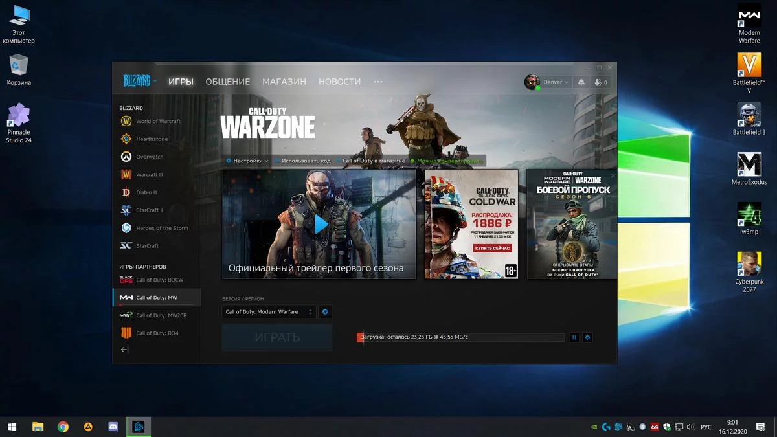The height and width of the screenshot is (437, 777).
Task: Expand the Blizzard logo menu
Action: pos(140,81)
